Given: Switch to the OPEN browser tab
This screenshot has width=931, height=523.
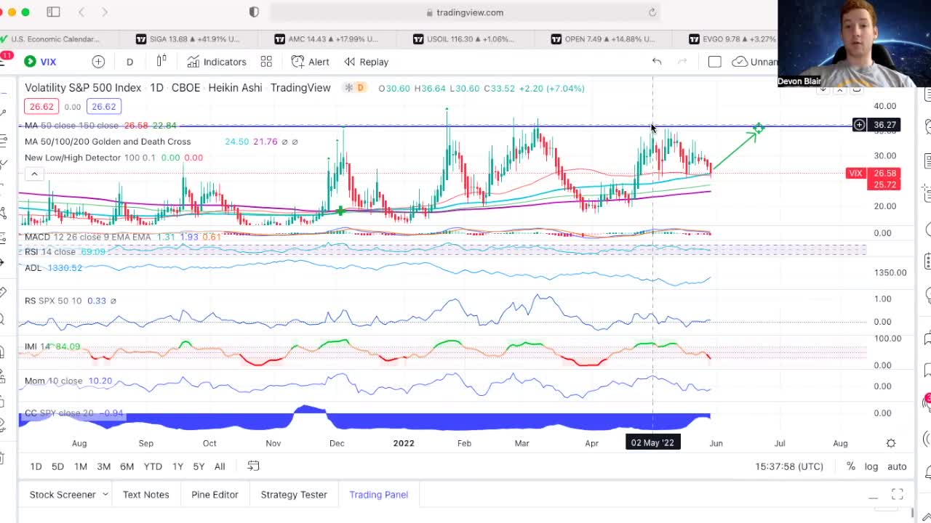Looking at the screenshot, I should (x=602, y=39).
